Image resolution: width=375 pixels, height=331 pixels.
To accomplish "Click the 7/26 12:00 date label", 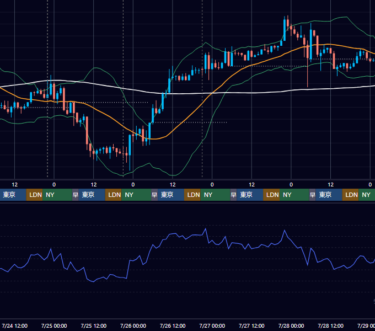I will [x=173, y=325].
